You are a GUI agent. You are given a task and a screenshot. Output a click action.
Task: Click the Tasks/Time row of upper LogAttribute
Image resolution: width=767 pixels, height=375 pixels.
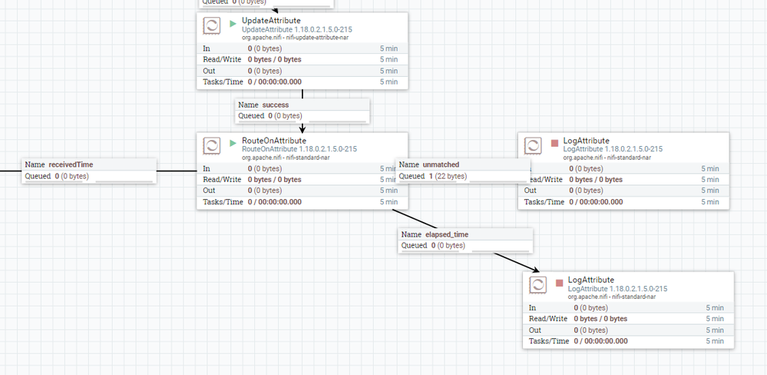(x=623, y=201)
